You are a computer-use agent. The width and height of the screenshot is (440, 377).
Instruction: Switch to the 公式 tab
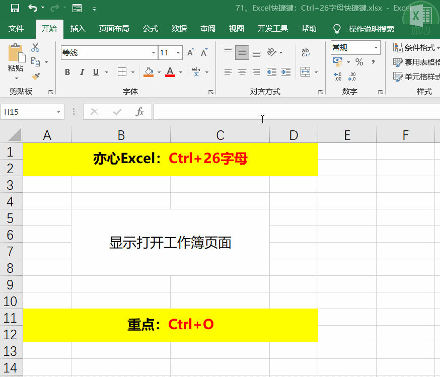[x=151, y=29]
